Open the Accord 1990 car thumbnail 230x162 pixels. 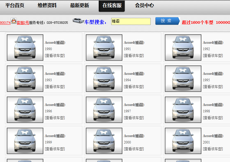pyautogui.click(x=25, y=48)
